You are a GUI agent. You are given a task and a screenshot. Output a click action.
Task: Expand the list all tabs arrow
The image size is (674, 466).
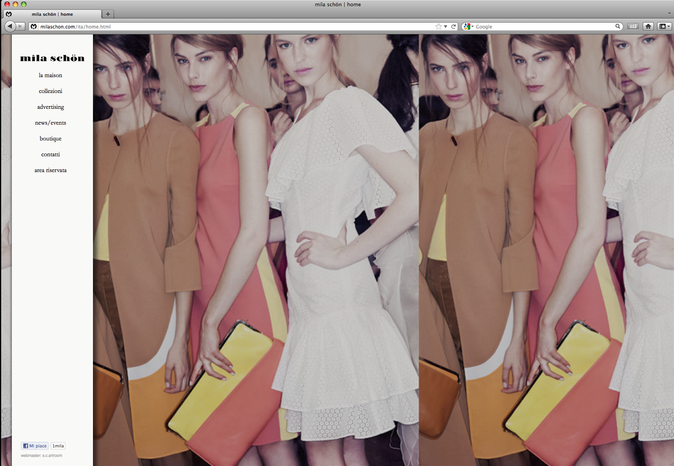[669, 13]
